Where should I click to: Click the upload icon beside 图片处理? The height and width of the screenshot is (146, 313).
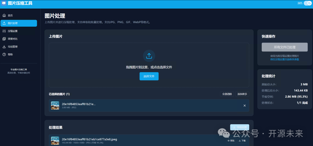tap(4, 23)
